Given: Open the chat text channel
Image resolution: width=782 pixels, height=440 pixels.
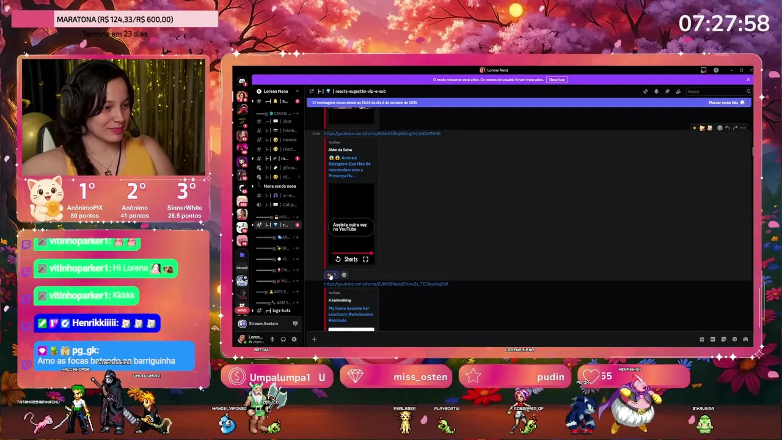Looking at the screenshot, I should 278,121.
